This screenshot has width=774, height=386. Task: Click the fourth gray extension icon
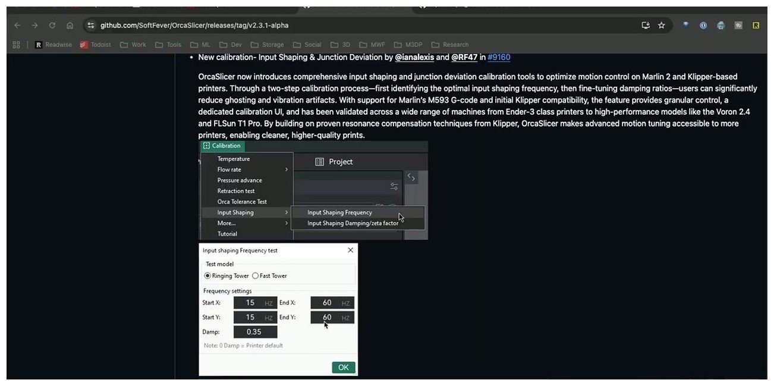[738, 26]
